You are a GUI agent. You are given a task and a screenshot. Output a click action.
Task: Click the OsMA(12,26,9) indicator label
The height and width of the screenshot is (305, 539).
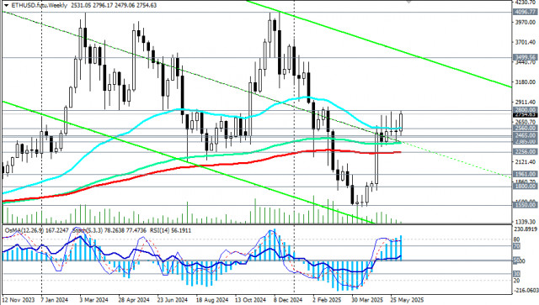[24, 230]
